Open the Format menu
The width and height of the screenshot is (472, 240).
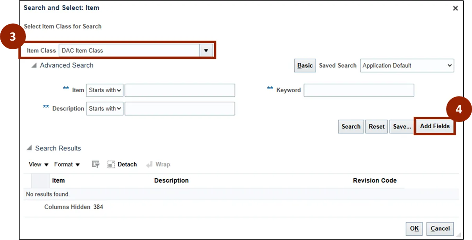(x=67, y=165)
